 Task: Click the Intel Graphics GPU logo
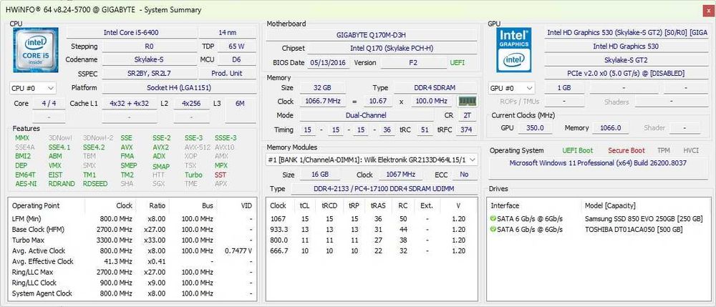[513, 49]
